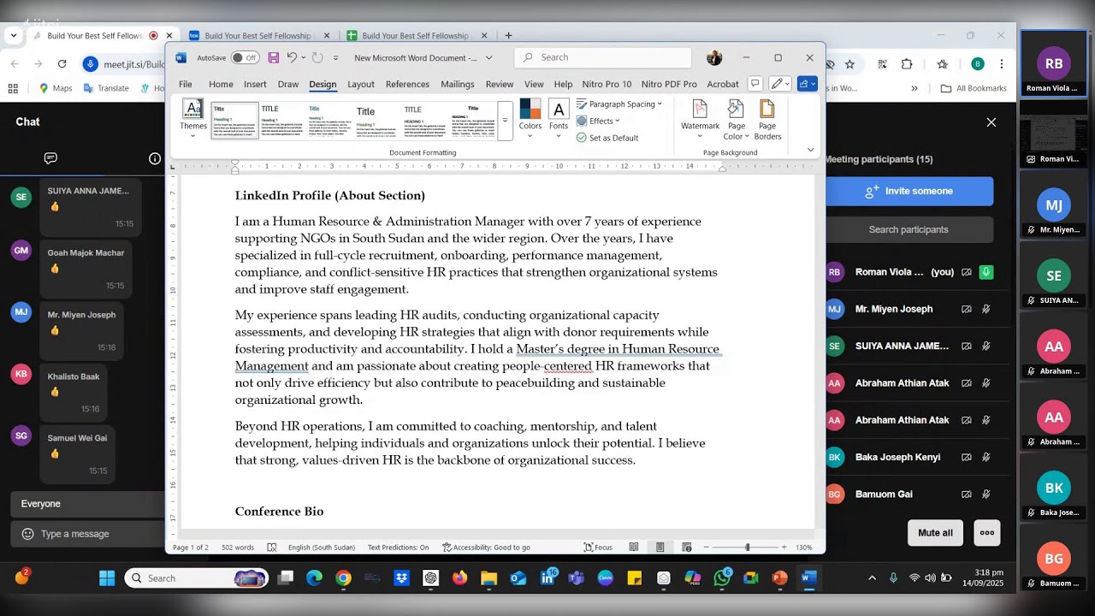Click the Share button in Word
This screenshot has height=616, width=1095.
[x=808, y=83]
